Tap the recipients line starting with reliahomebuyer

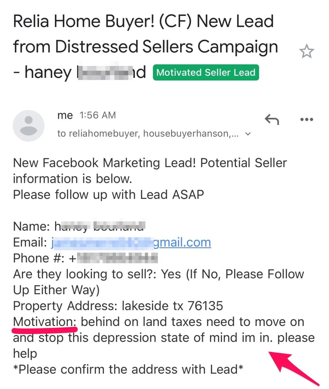pos(148,134)
